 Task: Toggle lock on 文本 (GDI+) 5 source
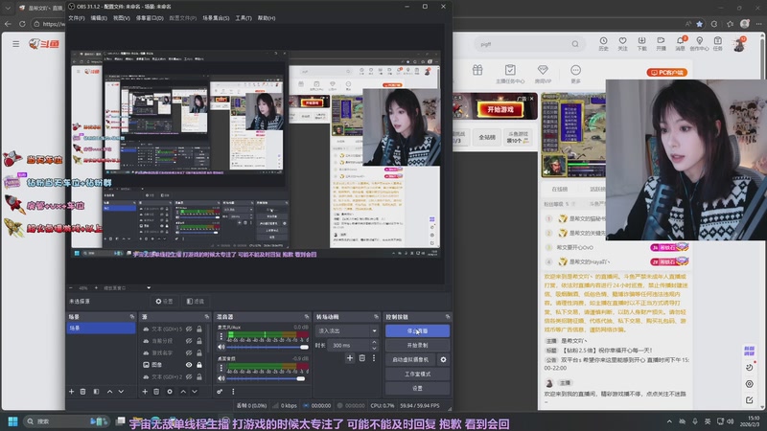[x=199, y=329]
